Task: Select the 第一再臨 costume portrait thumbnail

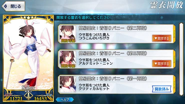Action: (x=68, y=84)
